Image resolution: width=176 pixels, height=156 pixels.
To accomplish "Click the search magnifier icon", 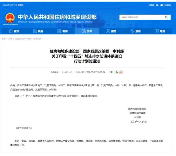I will 166,17.
